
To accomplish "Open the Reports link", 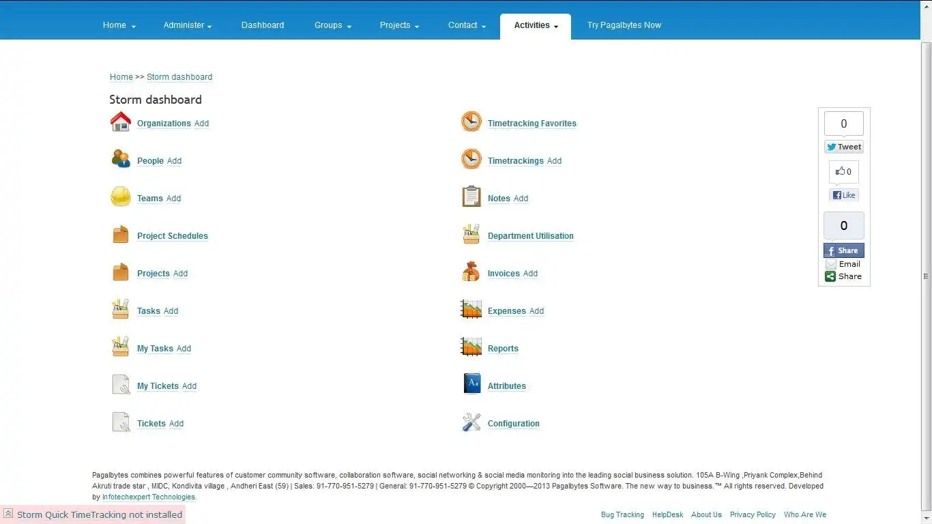I will [x=503, y=349].
